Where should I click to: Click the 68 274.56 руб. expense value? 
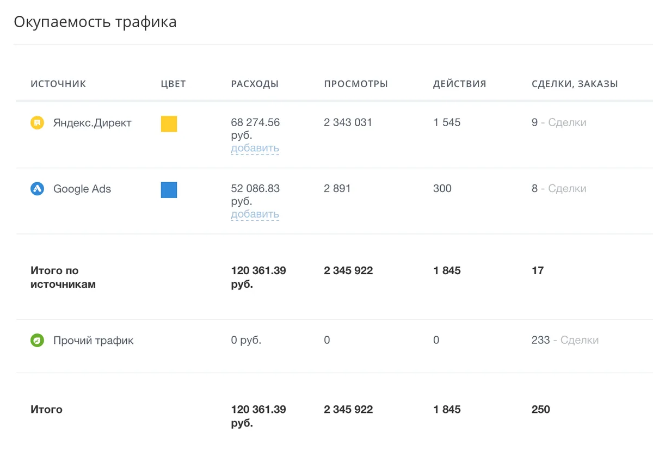pos(255,129)
